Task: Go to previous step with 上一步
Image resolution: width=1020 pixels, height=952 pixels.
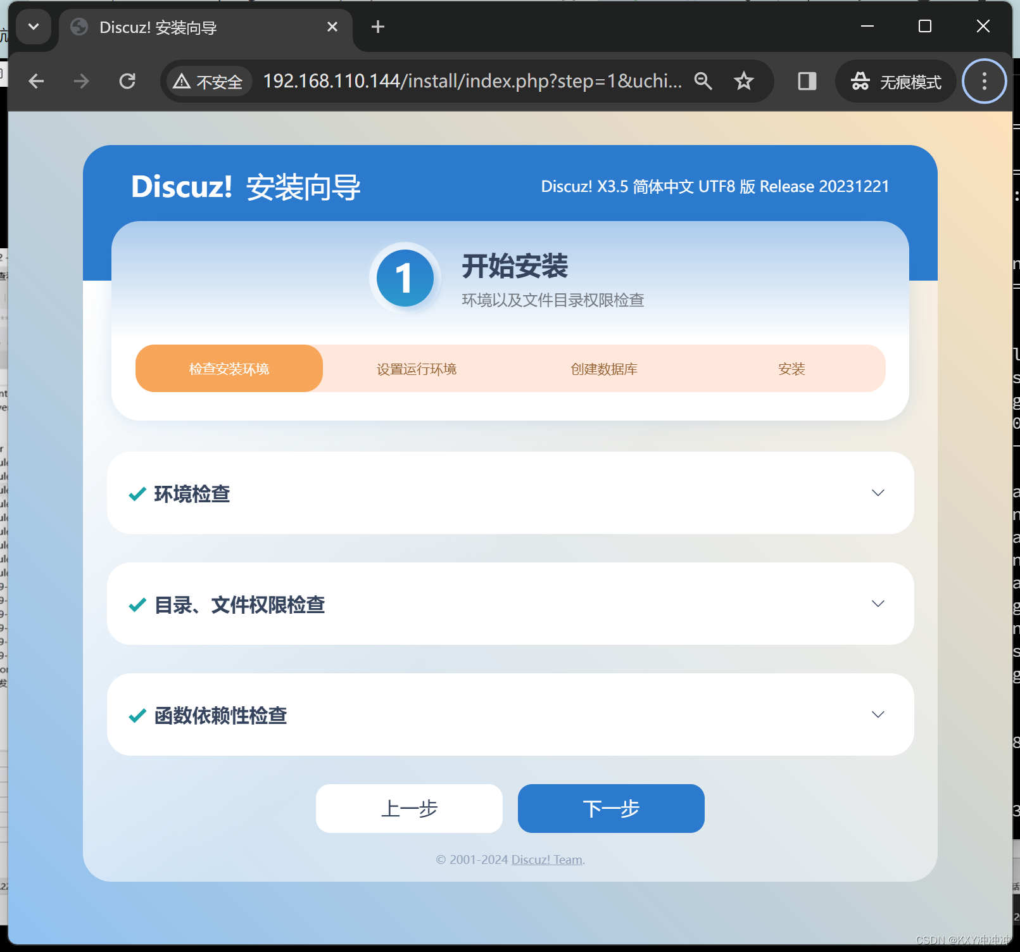Action: (409, 808)
